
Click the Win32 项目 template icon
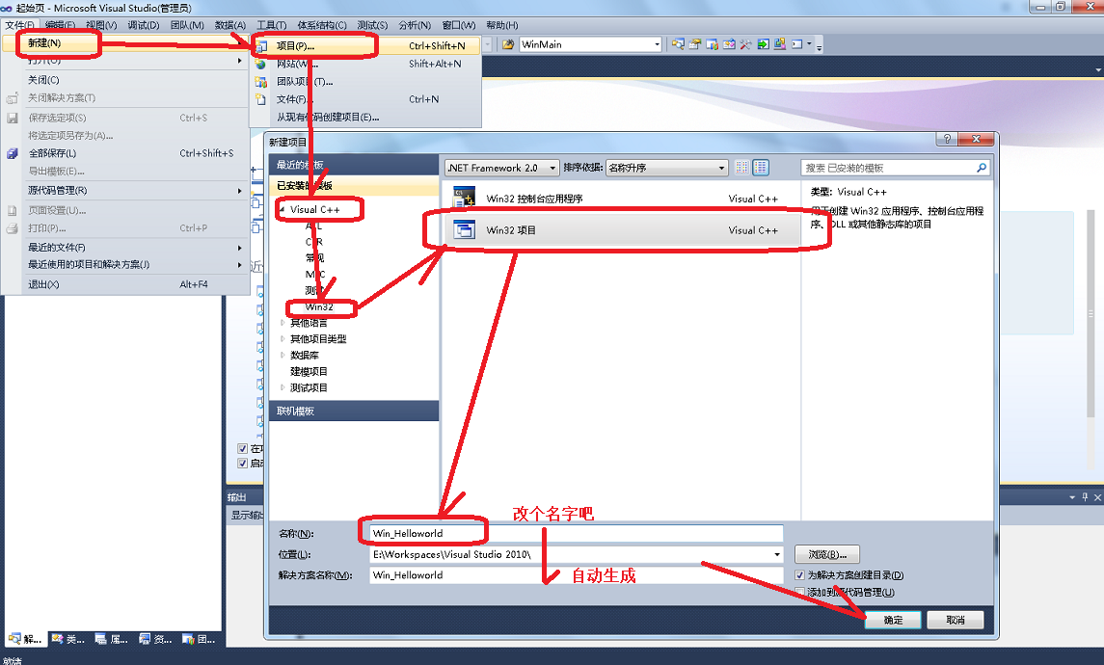(464, 230)
